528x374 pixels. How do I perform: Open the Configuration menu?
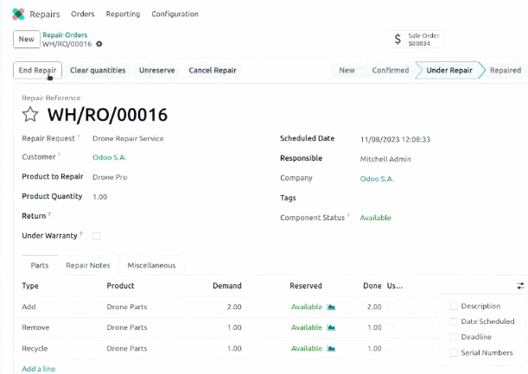pyautogui.click(x=175, y=14)
